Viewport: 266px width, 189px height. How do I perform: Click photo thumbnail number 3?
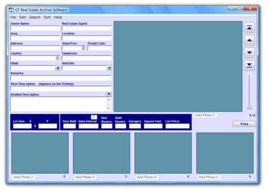(x=101, y=153)
